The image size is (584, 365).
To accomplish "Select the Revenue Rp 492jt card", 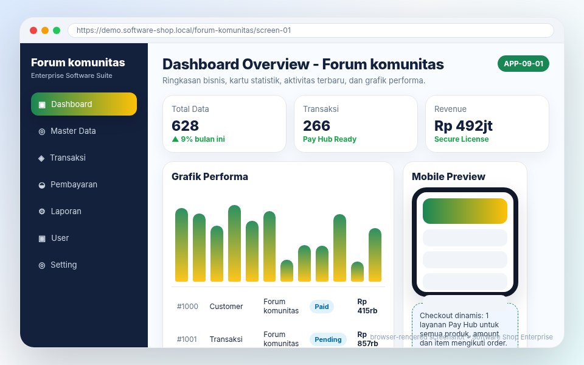I will coord(487,123).
